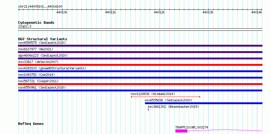Click the chr21:44009101..44014100 coordinate text
The image size is (271, 134).
tap(40, 6)
